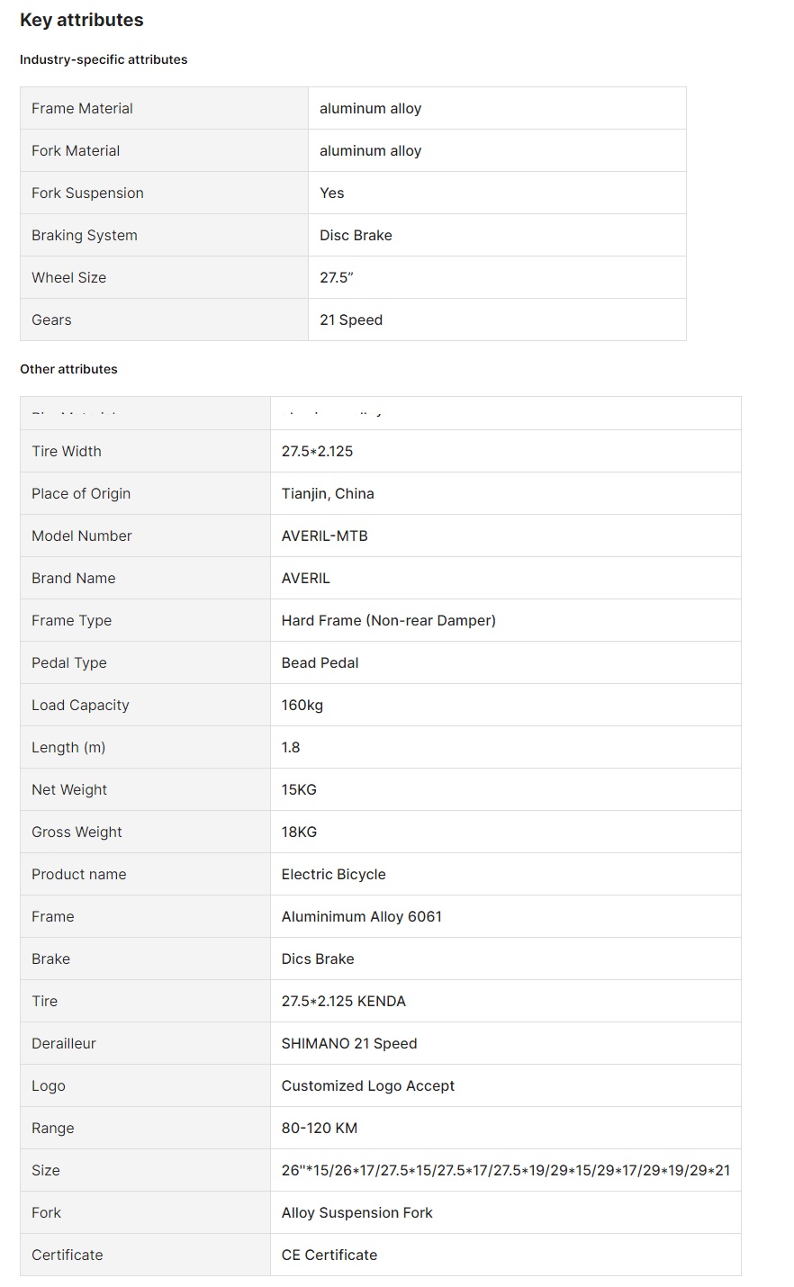Click the SHIMANO 21 Speed derailleur value
This screenshot has width=794, height=1287.
(x=349, y=1043)
